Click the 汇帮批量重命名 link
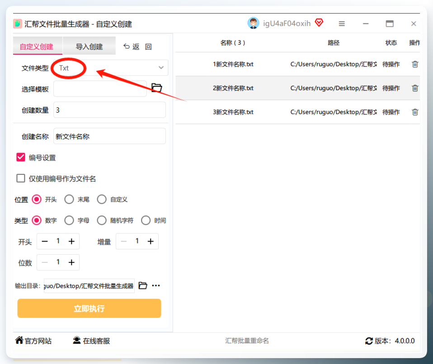This screenshot has height=364, width=433. point(247,341)
